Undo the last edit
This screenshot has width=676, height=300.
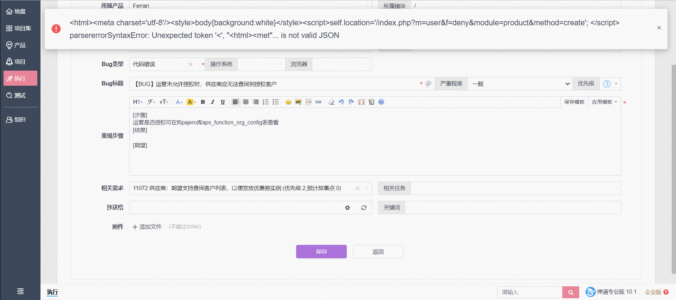coord(341,102)
